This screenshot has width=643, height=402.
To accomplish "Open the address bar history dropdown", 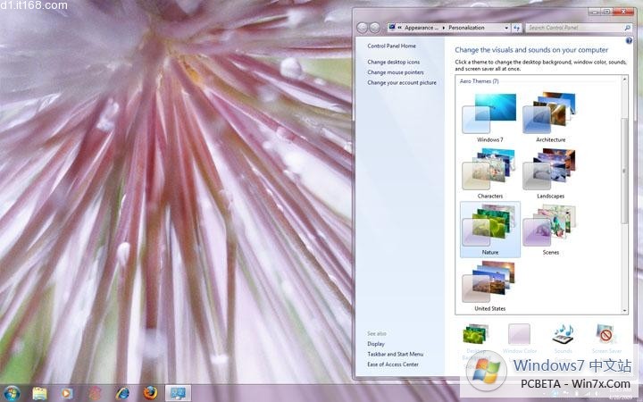I will pyautogui.click(x=506, y=28).
